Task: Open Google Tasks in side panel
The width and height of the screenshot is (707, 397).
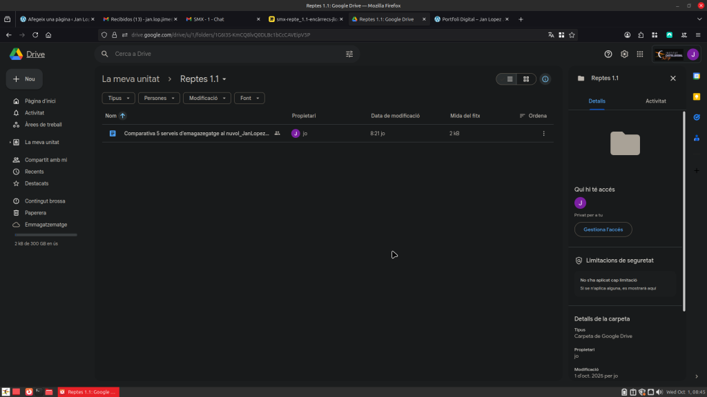Action: tap(697, 117)
